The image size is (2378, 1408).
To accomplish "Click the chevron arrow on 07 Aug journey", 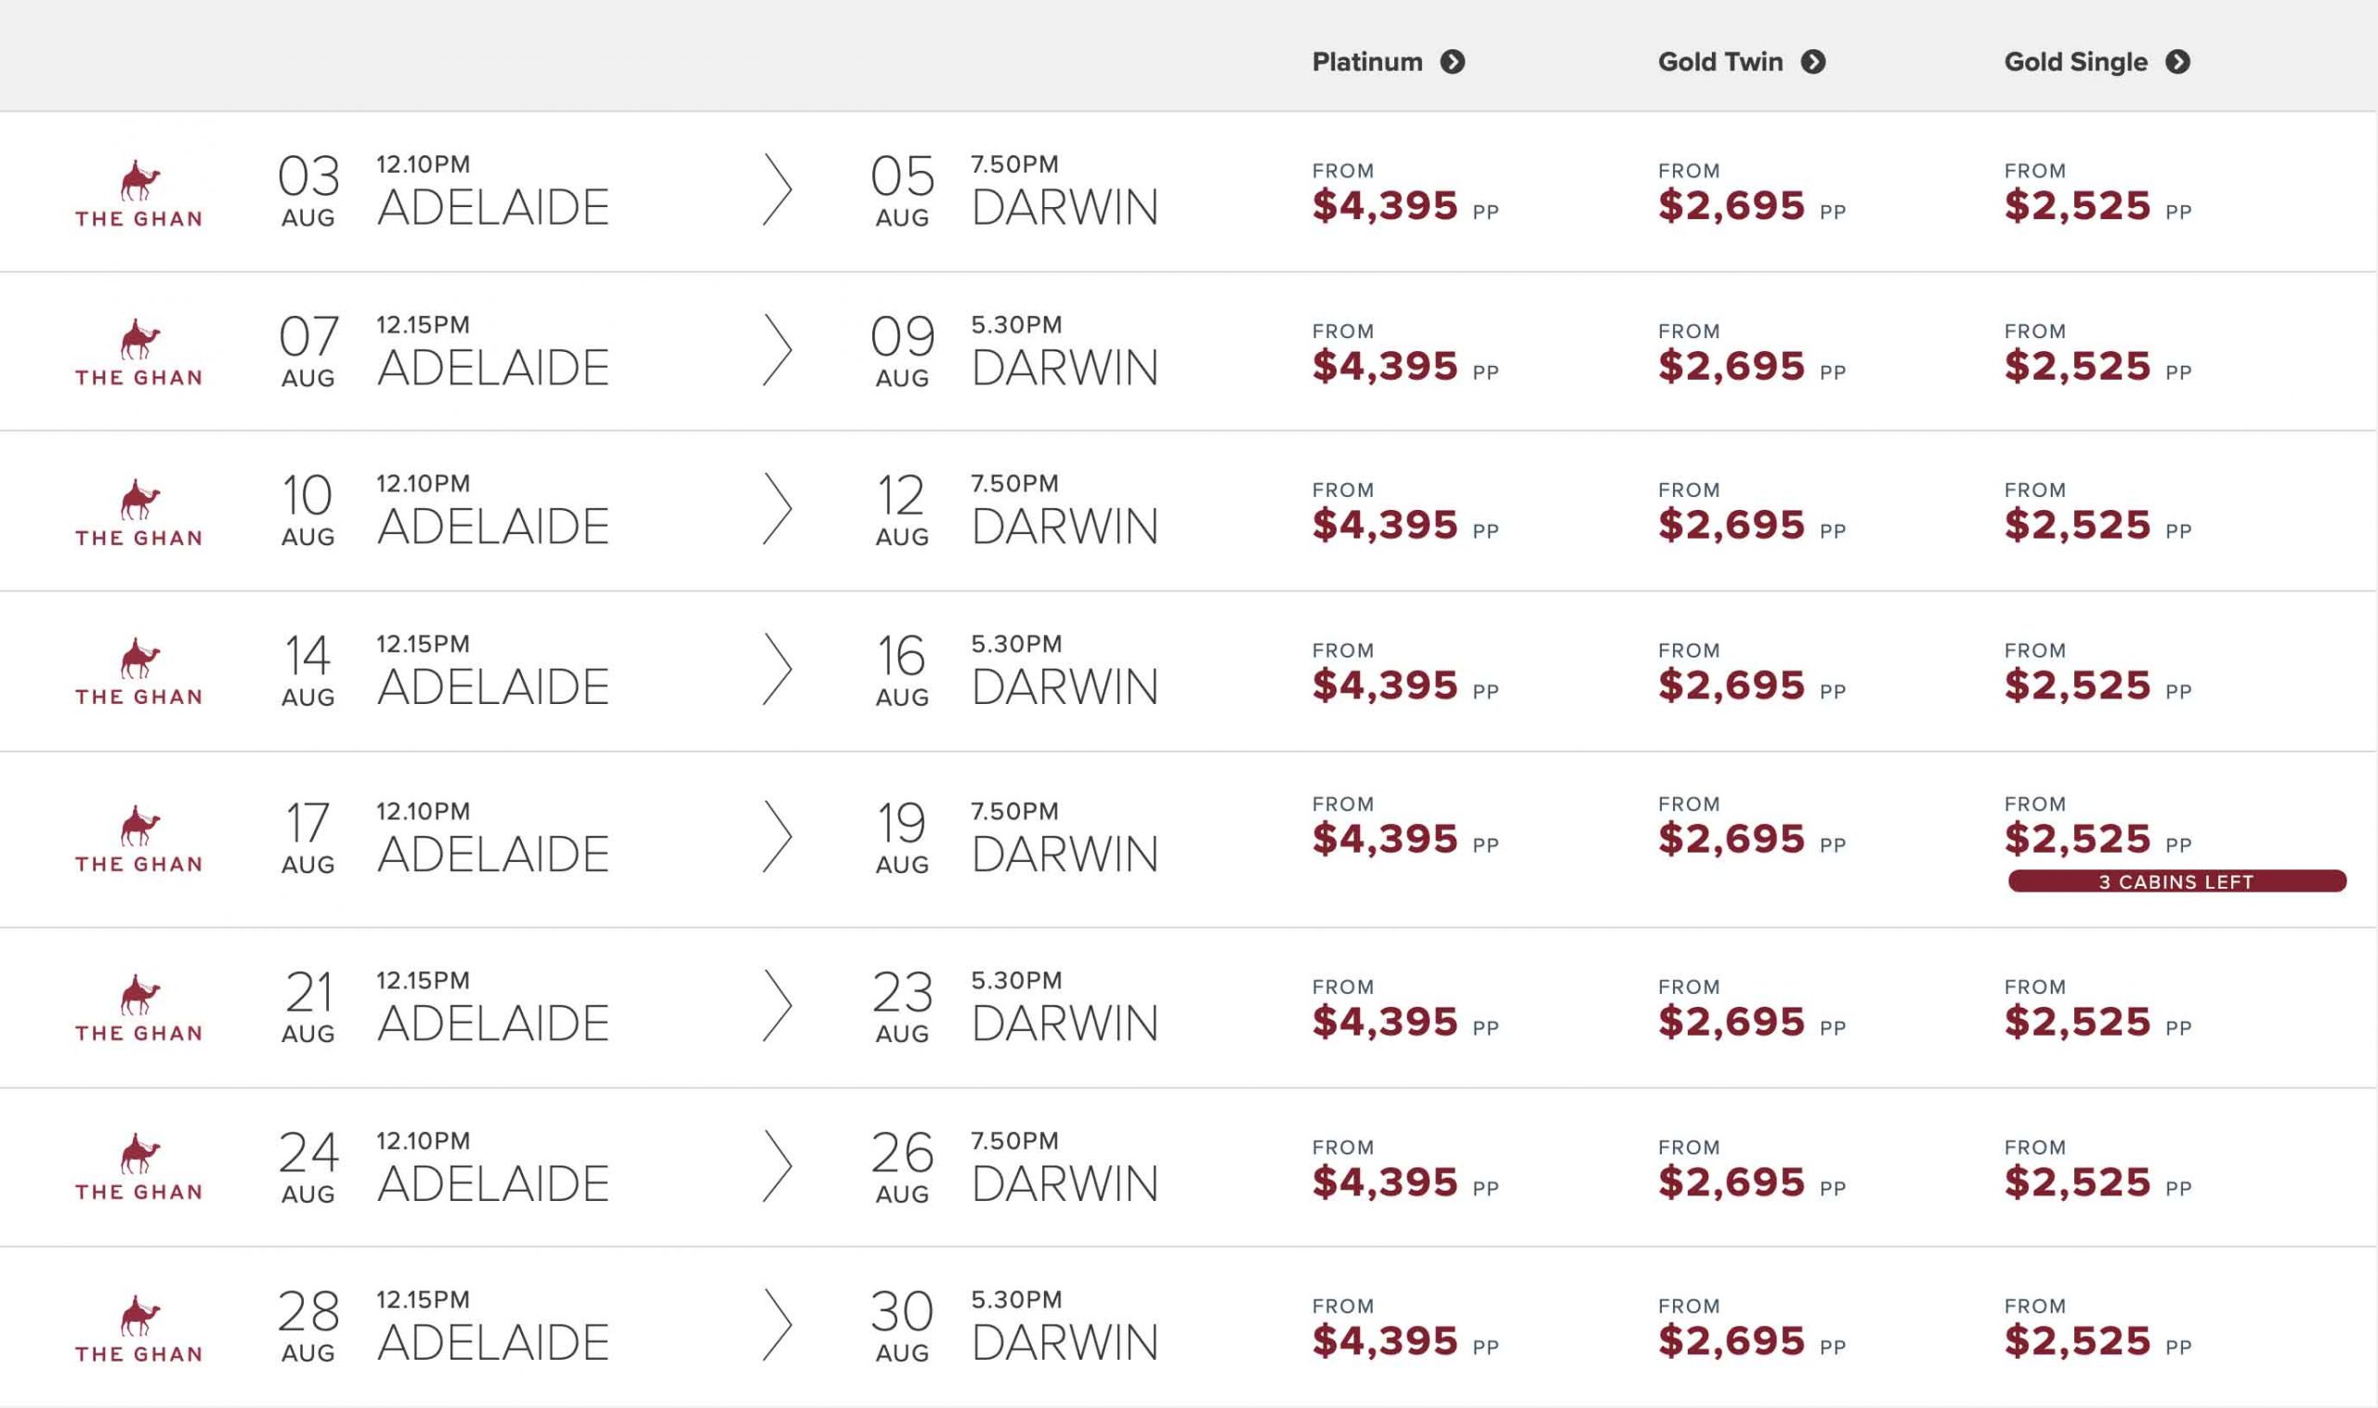I will tap(777, 350).
